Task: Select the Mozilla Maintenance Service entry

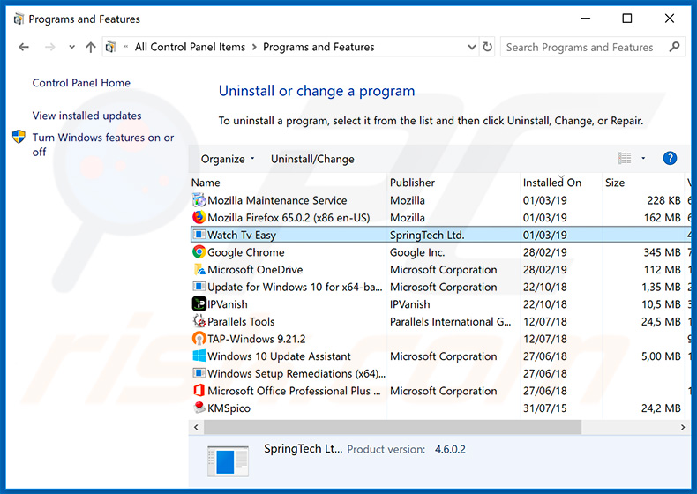Action: tap(277, 200)
